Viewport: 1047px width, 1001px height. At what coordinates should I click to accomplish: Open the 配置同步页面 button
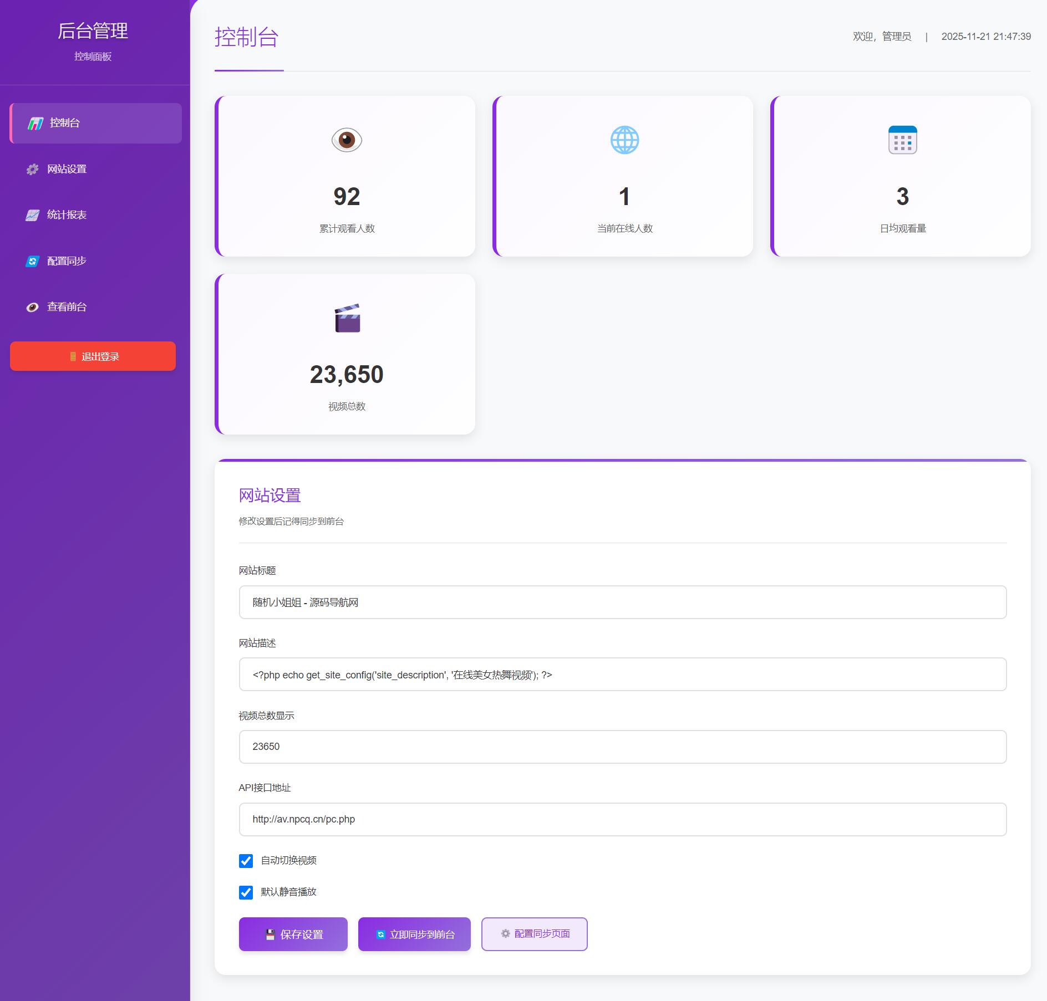[534, 934]
